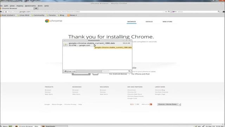Open the Help menu

point(46,6)
